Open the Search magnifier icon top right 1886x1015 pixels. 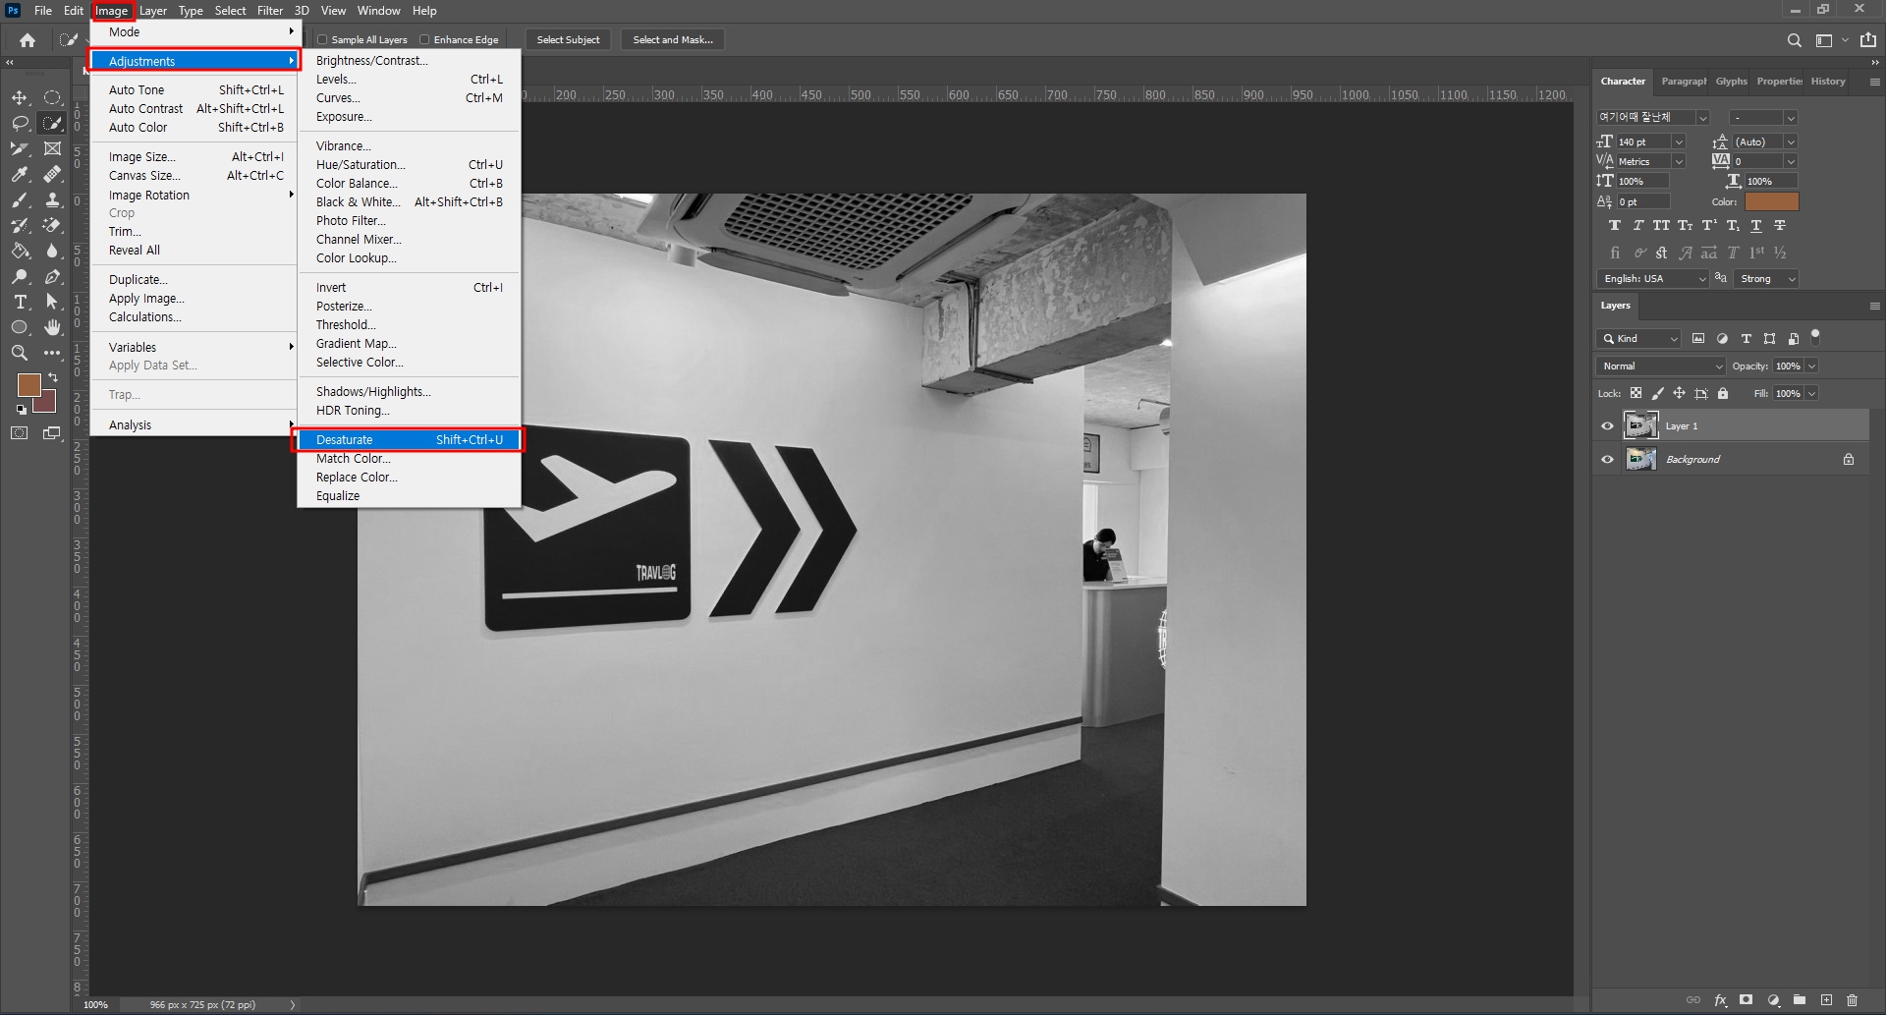point(1794,40)
